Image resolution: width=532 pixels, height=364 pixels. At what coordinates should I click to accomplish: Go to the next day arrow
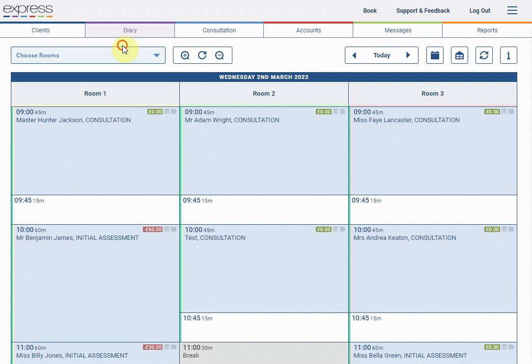coord(408,55)
